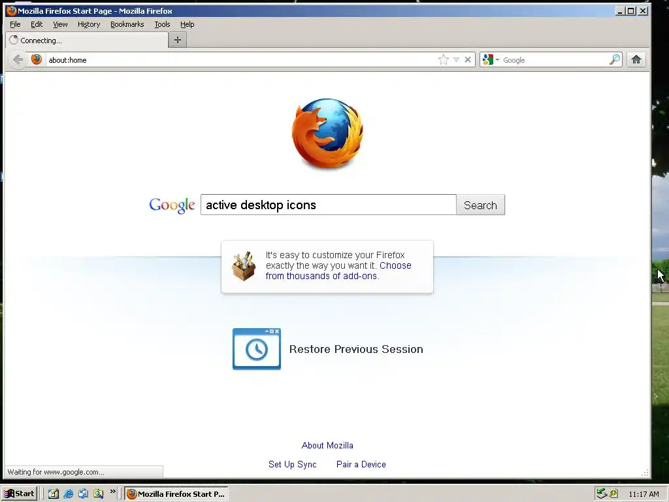Screen dimensions: 669x502
Task: Click the large Firefox logo
Action: [327, 133]
